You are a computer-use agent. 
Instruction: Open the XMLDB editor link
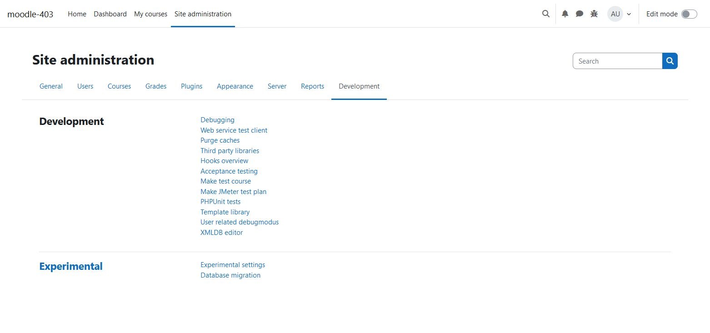[221, 233]
